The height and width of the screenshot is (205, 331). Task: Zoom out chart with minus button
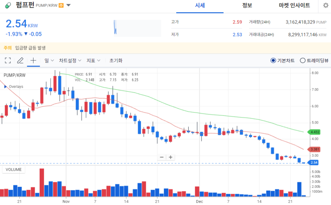pos(162,157)
